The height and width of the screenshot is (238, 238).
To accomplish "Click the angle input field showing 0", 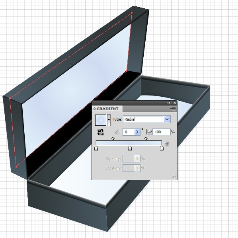I will [x=128, y=132].
